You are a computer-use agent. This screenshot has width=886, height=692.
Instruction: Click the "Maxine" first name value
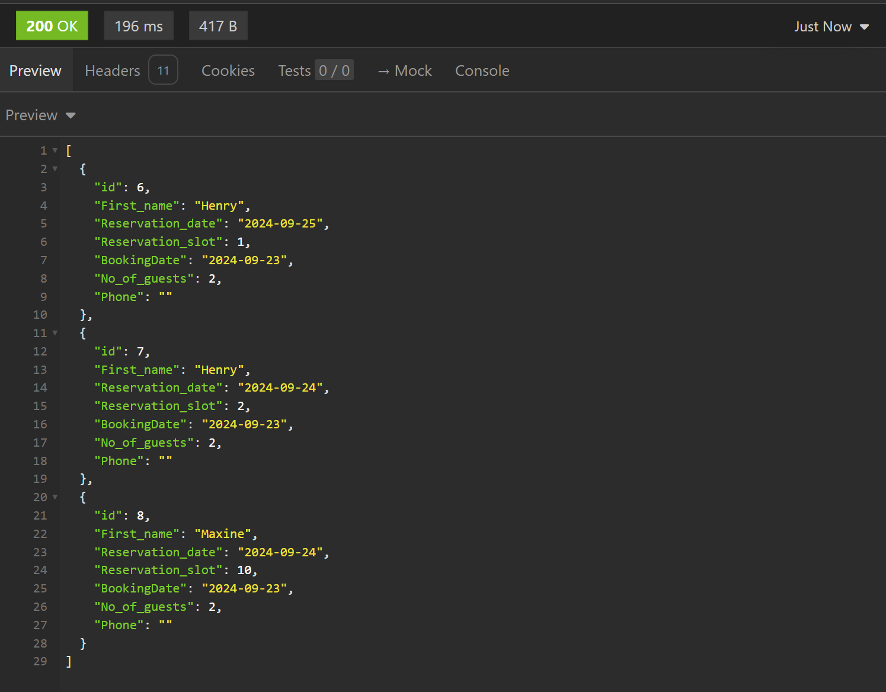tap(223, 534)
